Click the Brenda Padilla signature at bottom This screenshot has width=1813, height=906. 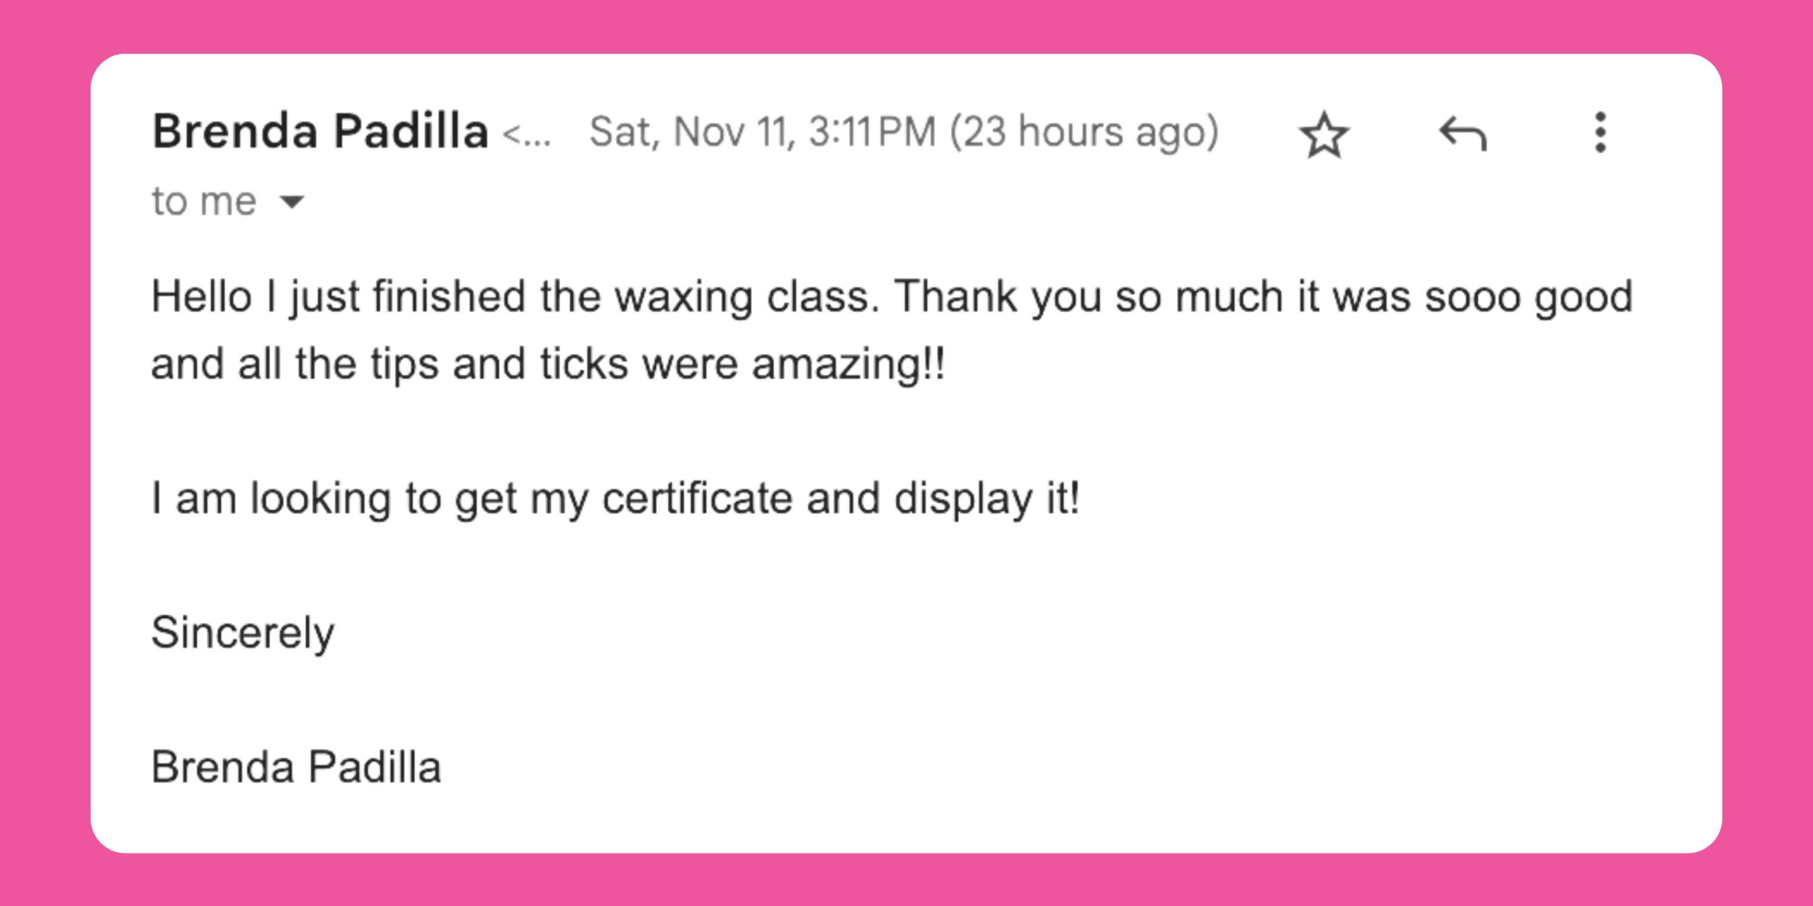pyautogui.click(x=296, y=767)
